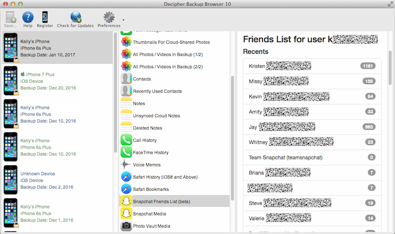The height and width of the screenshot is (234, 395).
Task: Click the Register iPhone icon
Action: coord(45,17)
